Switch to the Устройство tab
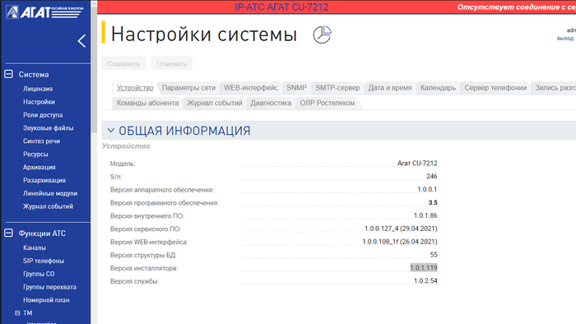The width and height of the screenshot is (576, 324). (135, 88)
